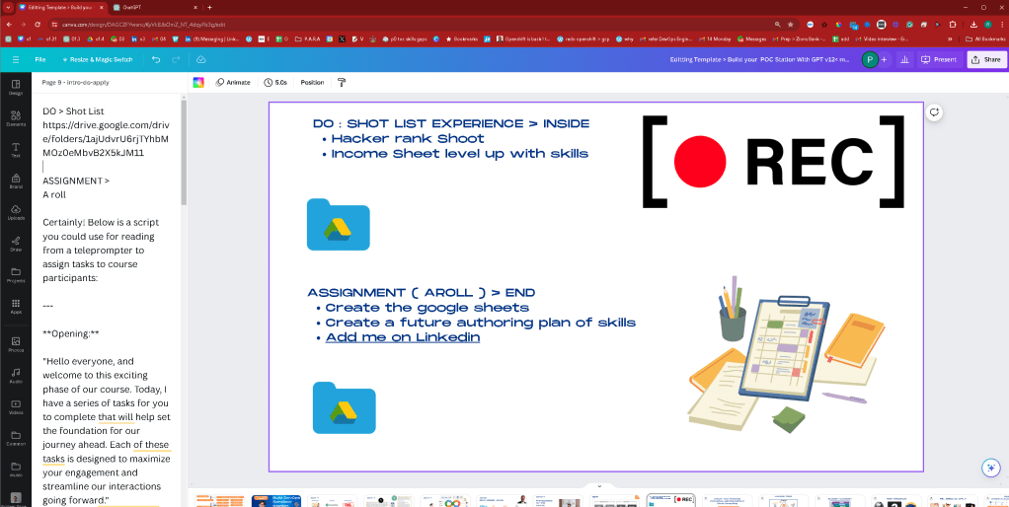Select 'Create the google sheets' bullet text

click(x=427, y=307)
